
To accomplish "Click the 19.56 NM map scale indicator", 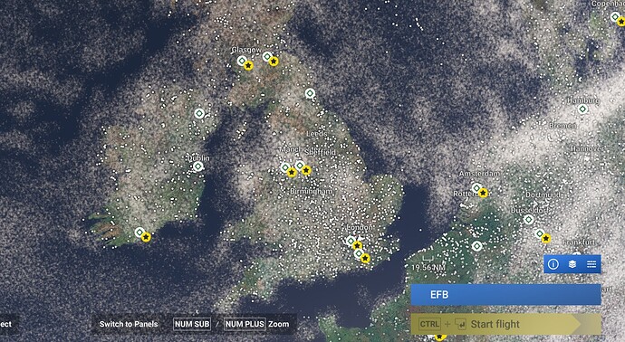I will (428, 267).
